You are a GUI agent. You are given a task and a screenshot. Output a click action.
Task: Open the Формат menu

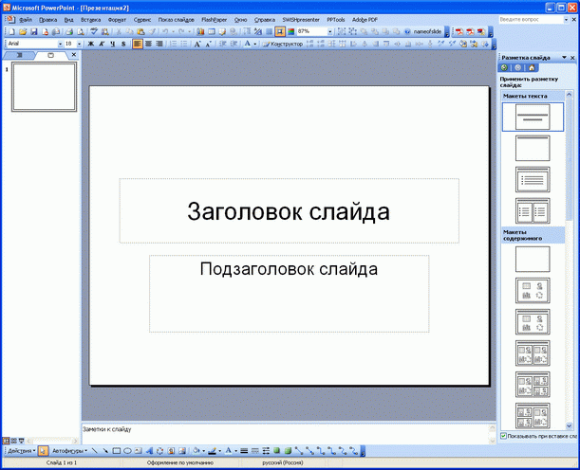click(x=117, y=20)
